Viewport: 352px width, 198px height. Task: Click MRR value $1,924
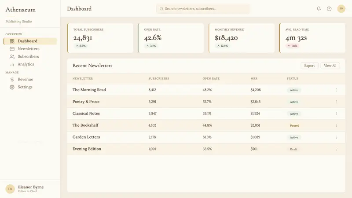[x=255, y=114]
